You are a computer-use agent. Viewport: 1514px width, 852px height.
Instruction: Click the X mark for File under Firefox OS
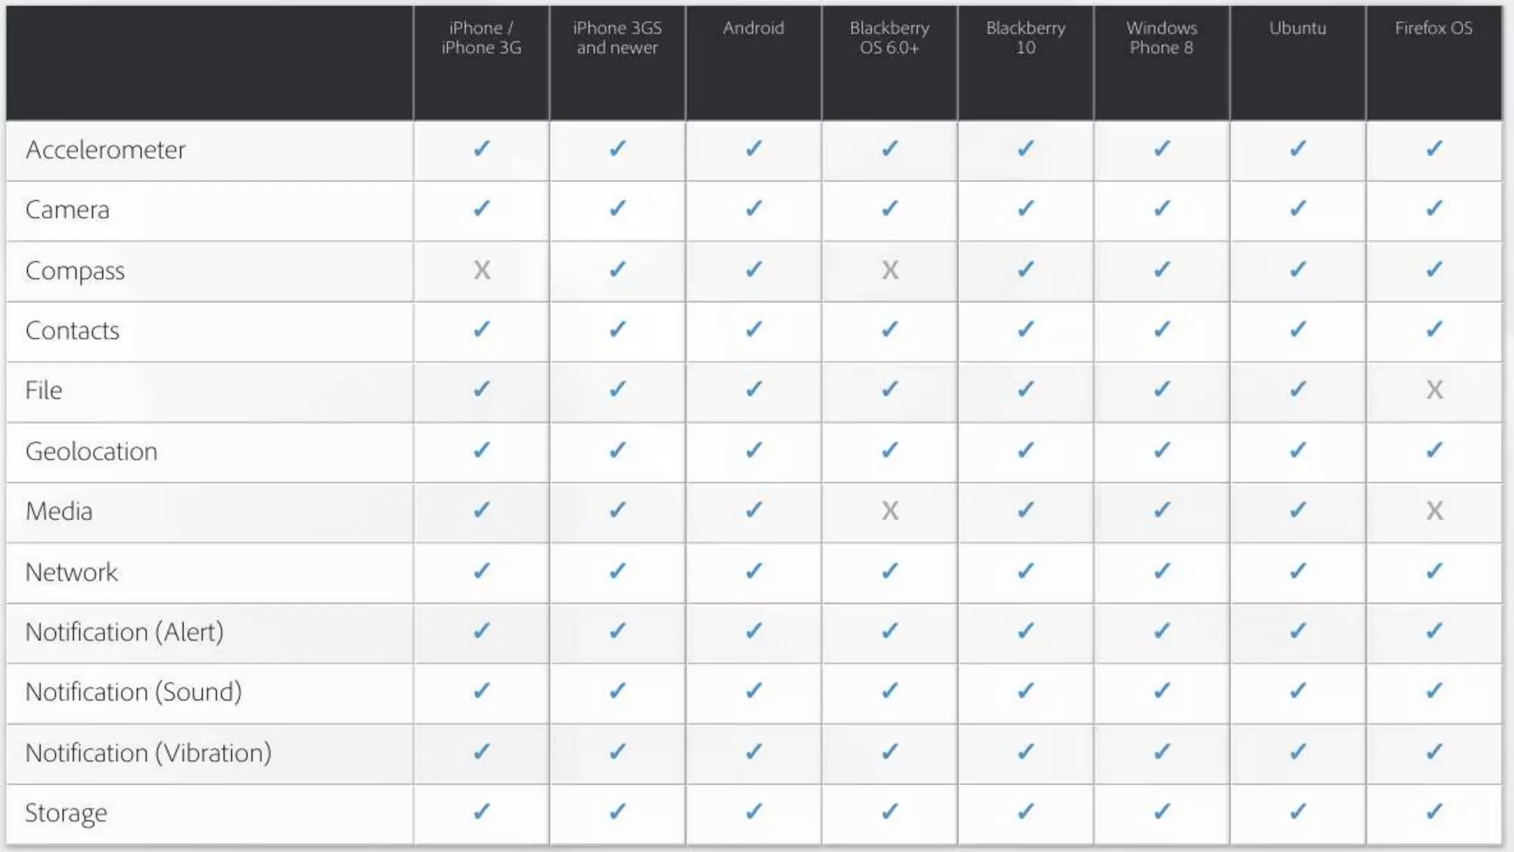pos(1433,390)
